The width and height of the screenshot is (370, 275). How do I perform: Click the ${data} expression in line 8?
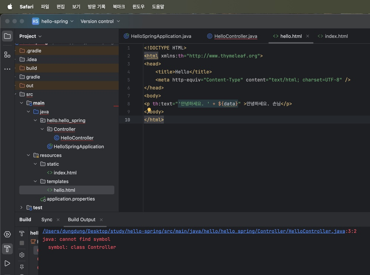[x=228, y=104]
